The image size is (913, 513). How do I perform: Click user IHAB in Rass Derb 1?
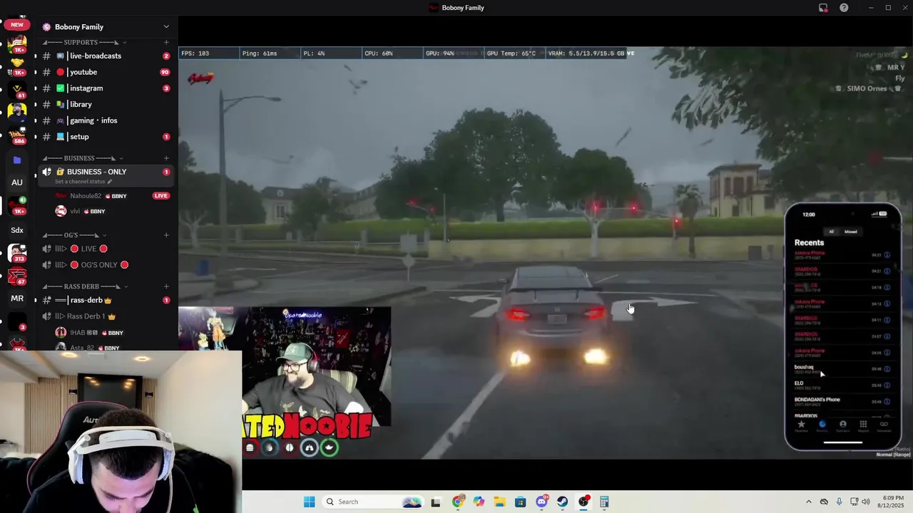pos(88,333)
